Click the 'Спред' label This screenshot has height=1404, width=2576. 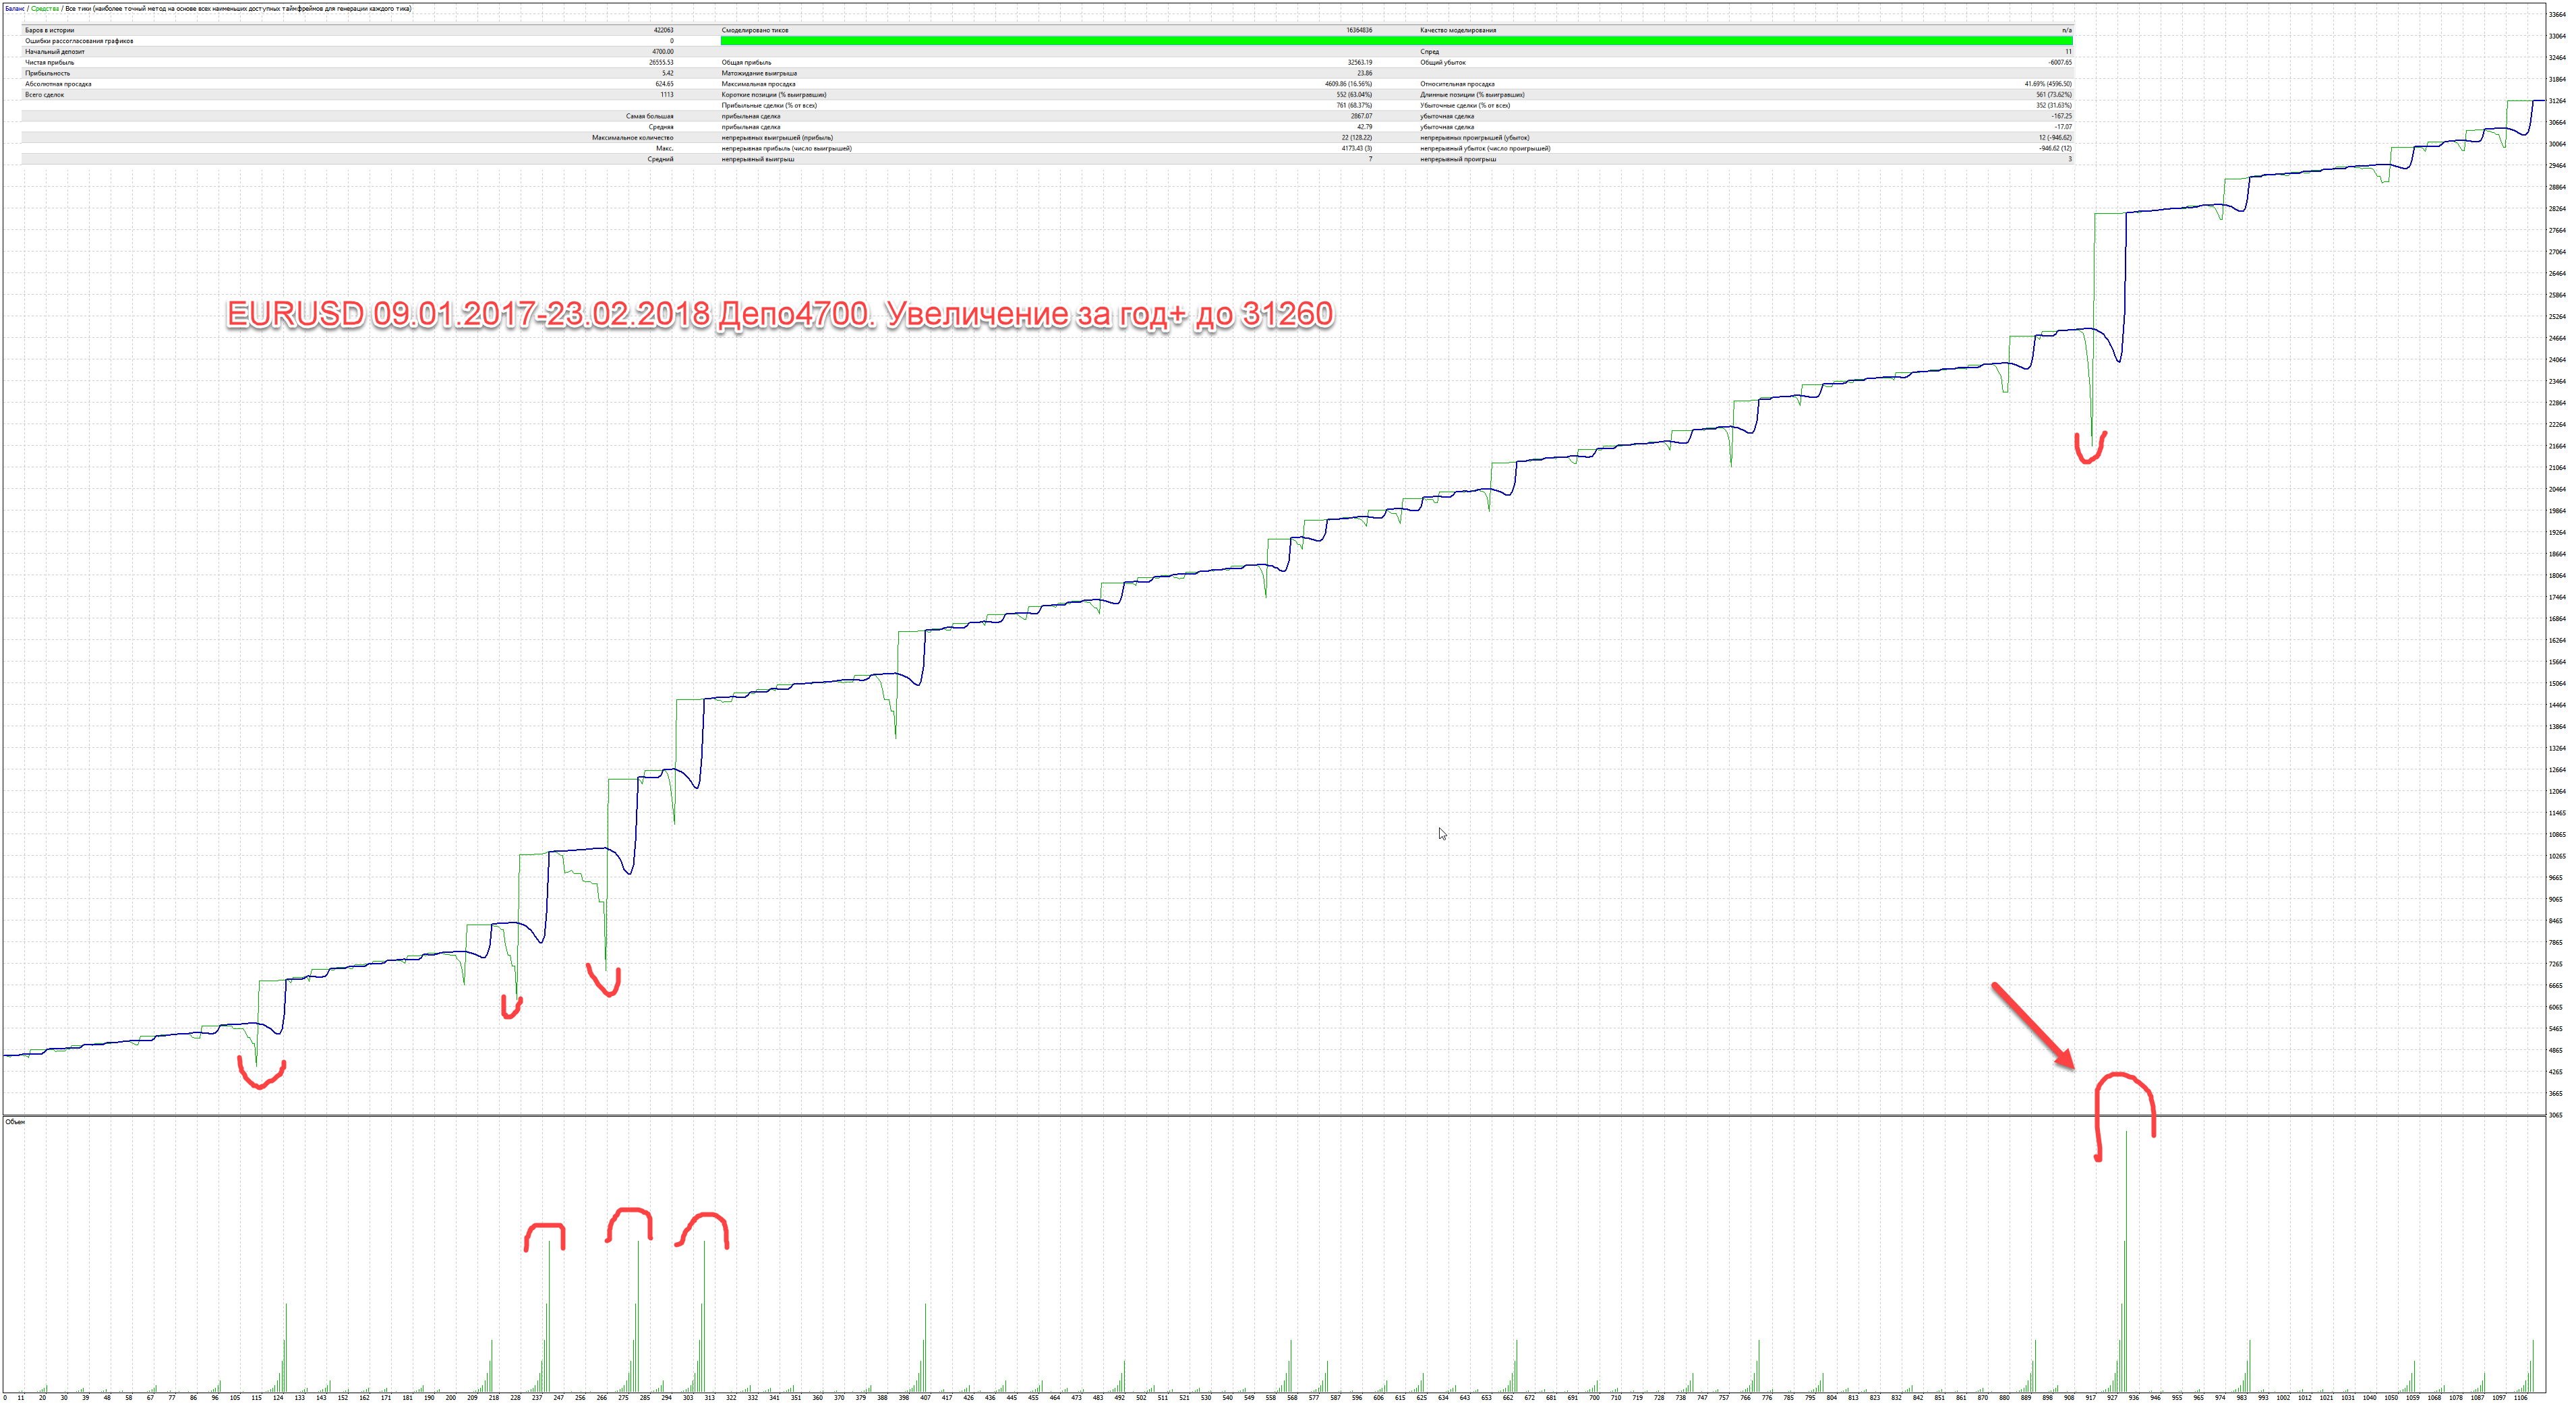tap(1430, 52)
